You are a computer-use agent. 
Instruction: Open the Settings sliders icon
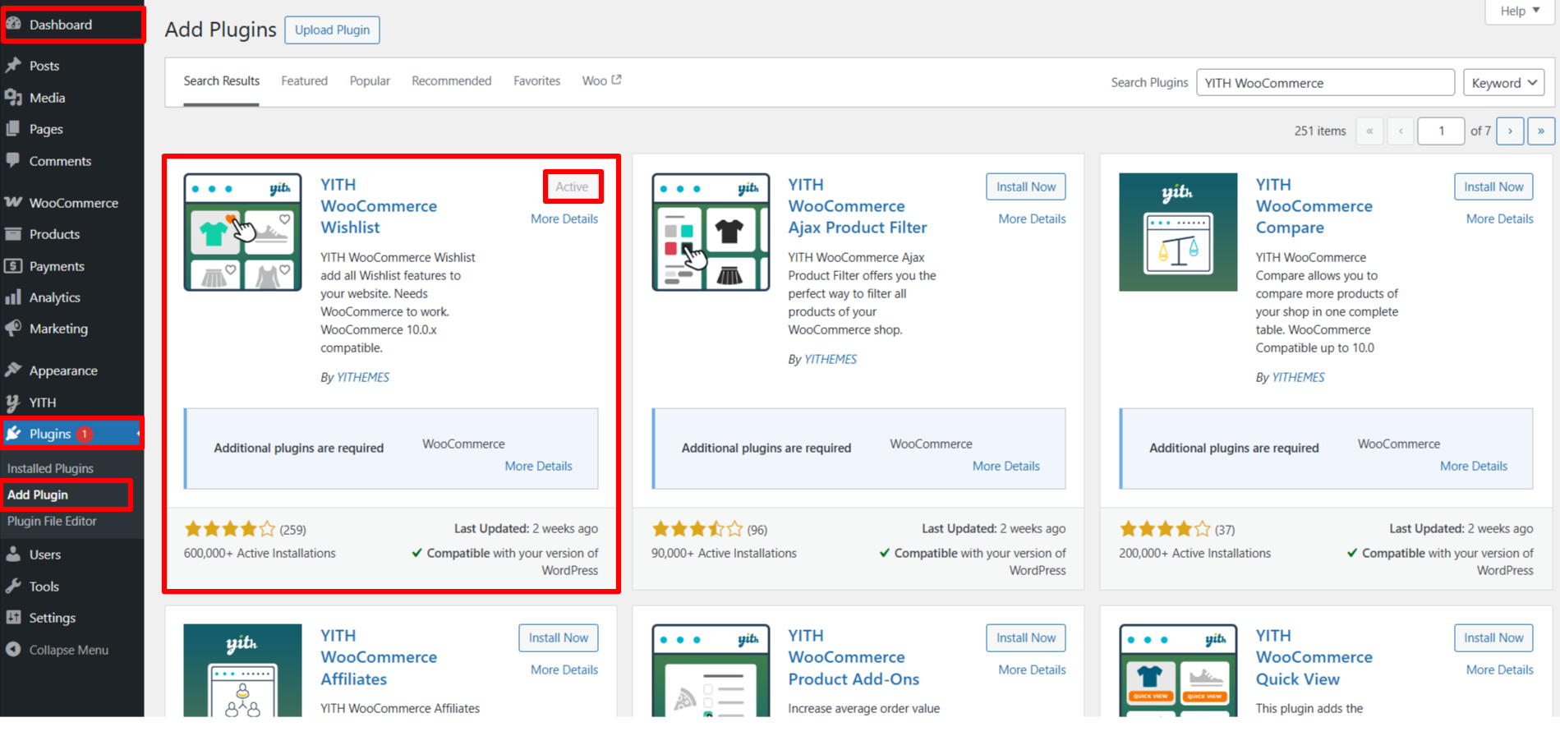point(13,618)
